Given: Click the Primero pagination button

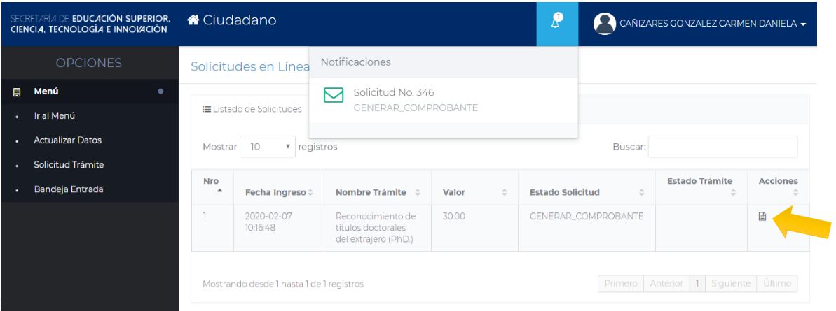Looking at the screenshot, I should [620, 284].
